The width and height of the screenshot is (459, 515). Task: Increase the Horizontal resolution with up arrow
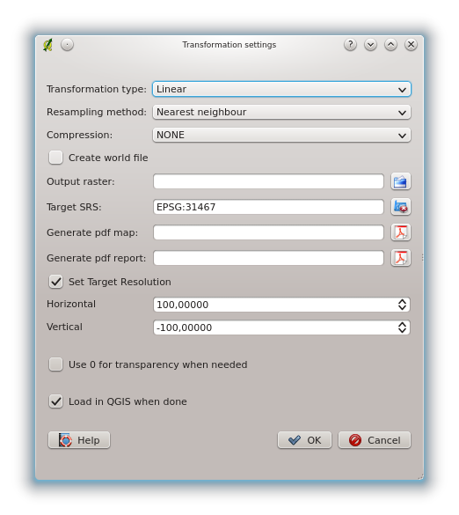tap(402, 301)
